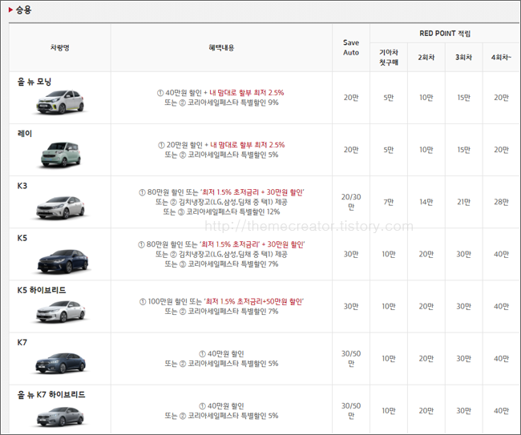Click 40만원 할인 in the K7 row
The width and height of the screenshot is (521, 435).
tap(221, 353)
